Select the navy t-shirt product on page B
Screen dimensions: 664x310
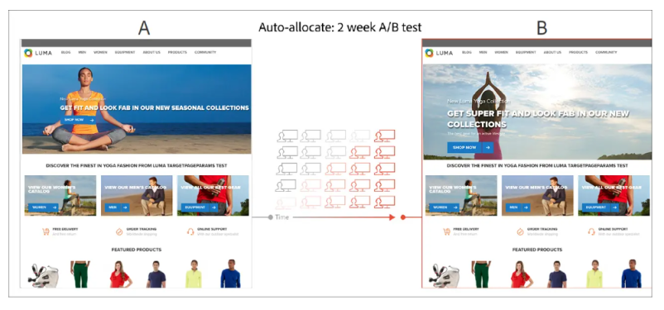pos(557,274)
